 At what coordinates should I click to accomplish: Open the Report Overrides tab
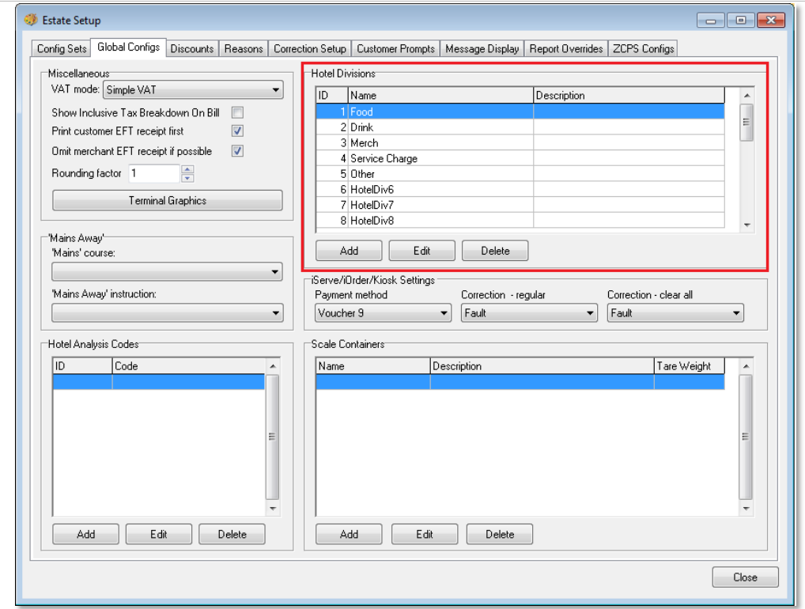tap(566, 49)
